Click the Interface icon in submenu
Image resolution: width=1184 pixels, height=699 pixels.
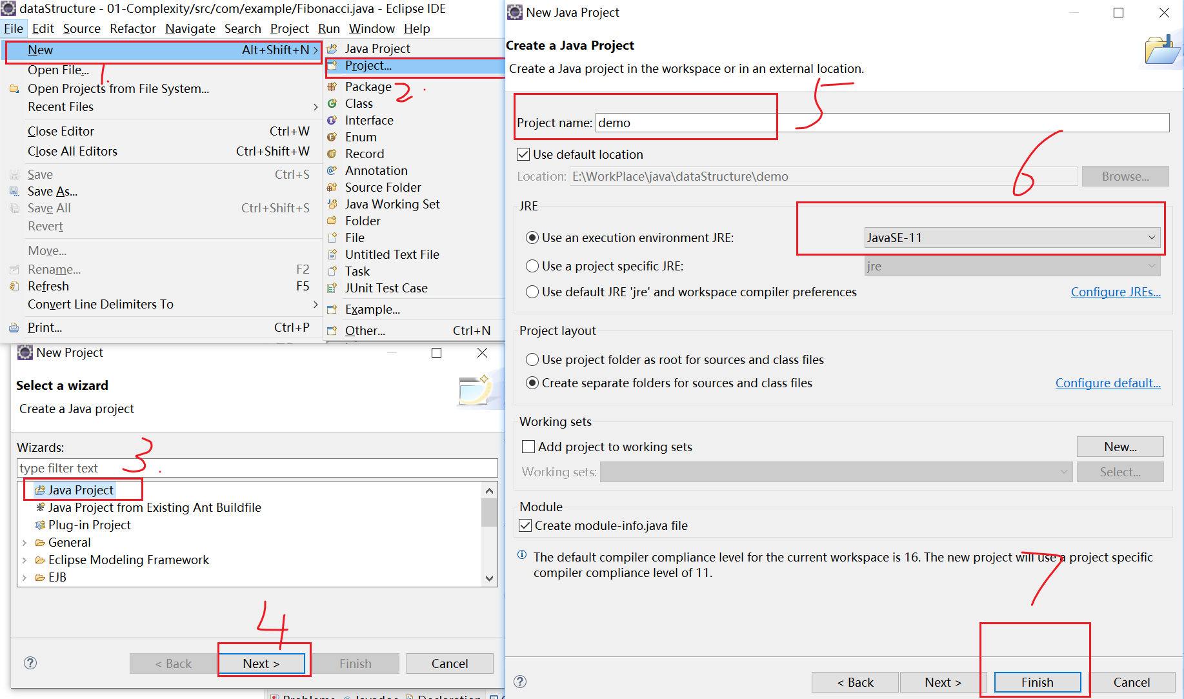332,120
